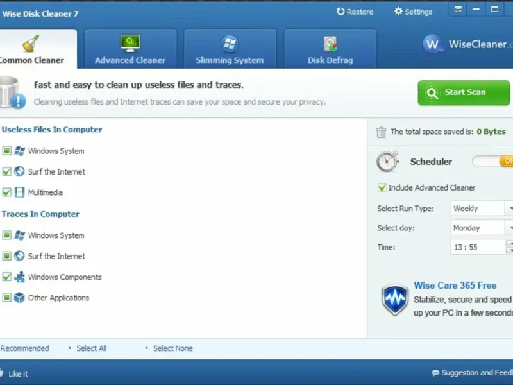Viewport: 513px width, 385px height.
Task: Open Suggestion and Feedback link
Action: (x=477, y=373)
